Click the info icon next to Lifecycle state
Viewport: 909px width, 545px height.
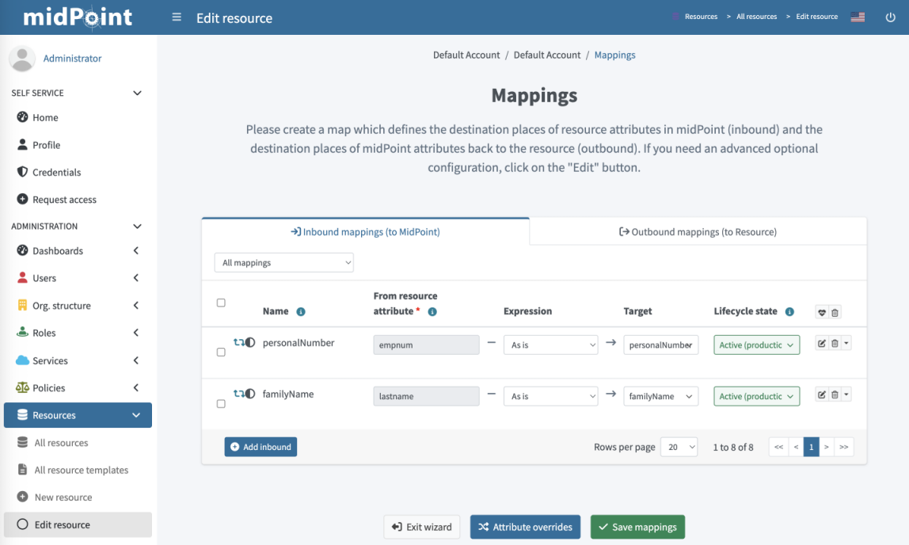789,311
